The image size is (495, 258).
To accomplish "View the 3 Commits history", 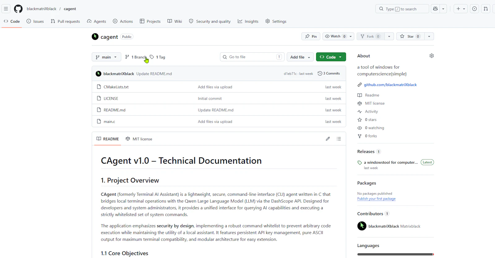I will (x=329, y=73).
